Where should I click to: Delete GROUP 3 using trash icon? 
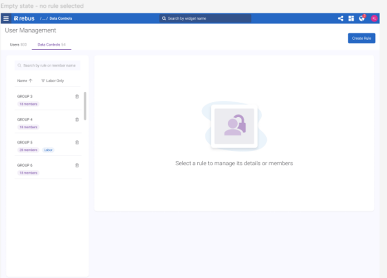click(x=77, y=97)
